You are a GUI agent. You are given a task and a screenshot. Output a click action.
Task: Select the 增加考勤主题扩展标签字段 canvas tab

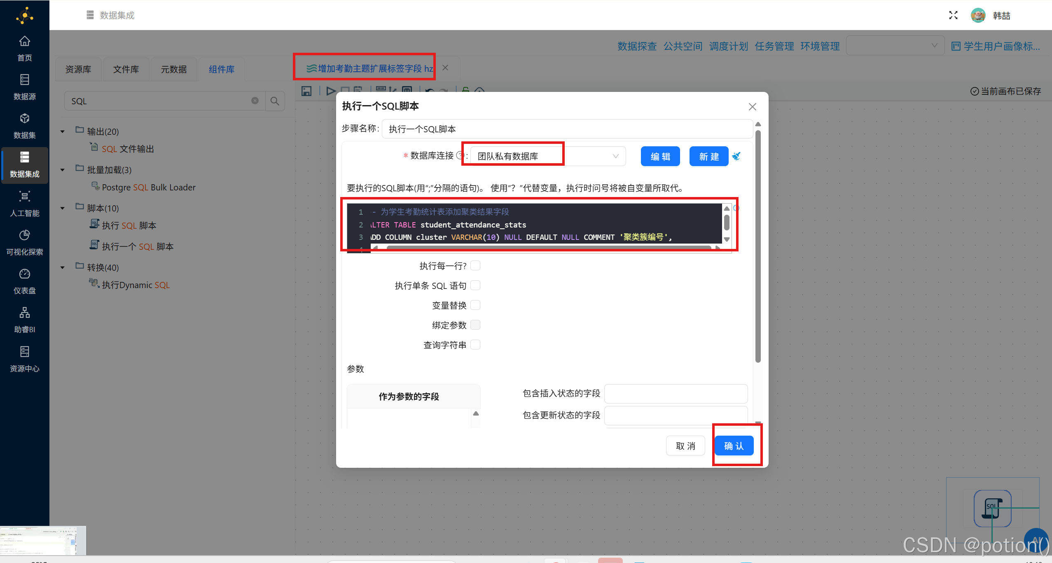(x=369, y=68)
